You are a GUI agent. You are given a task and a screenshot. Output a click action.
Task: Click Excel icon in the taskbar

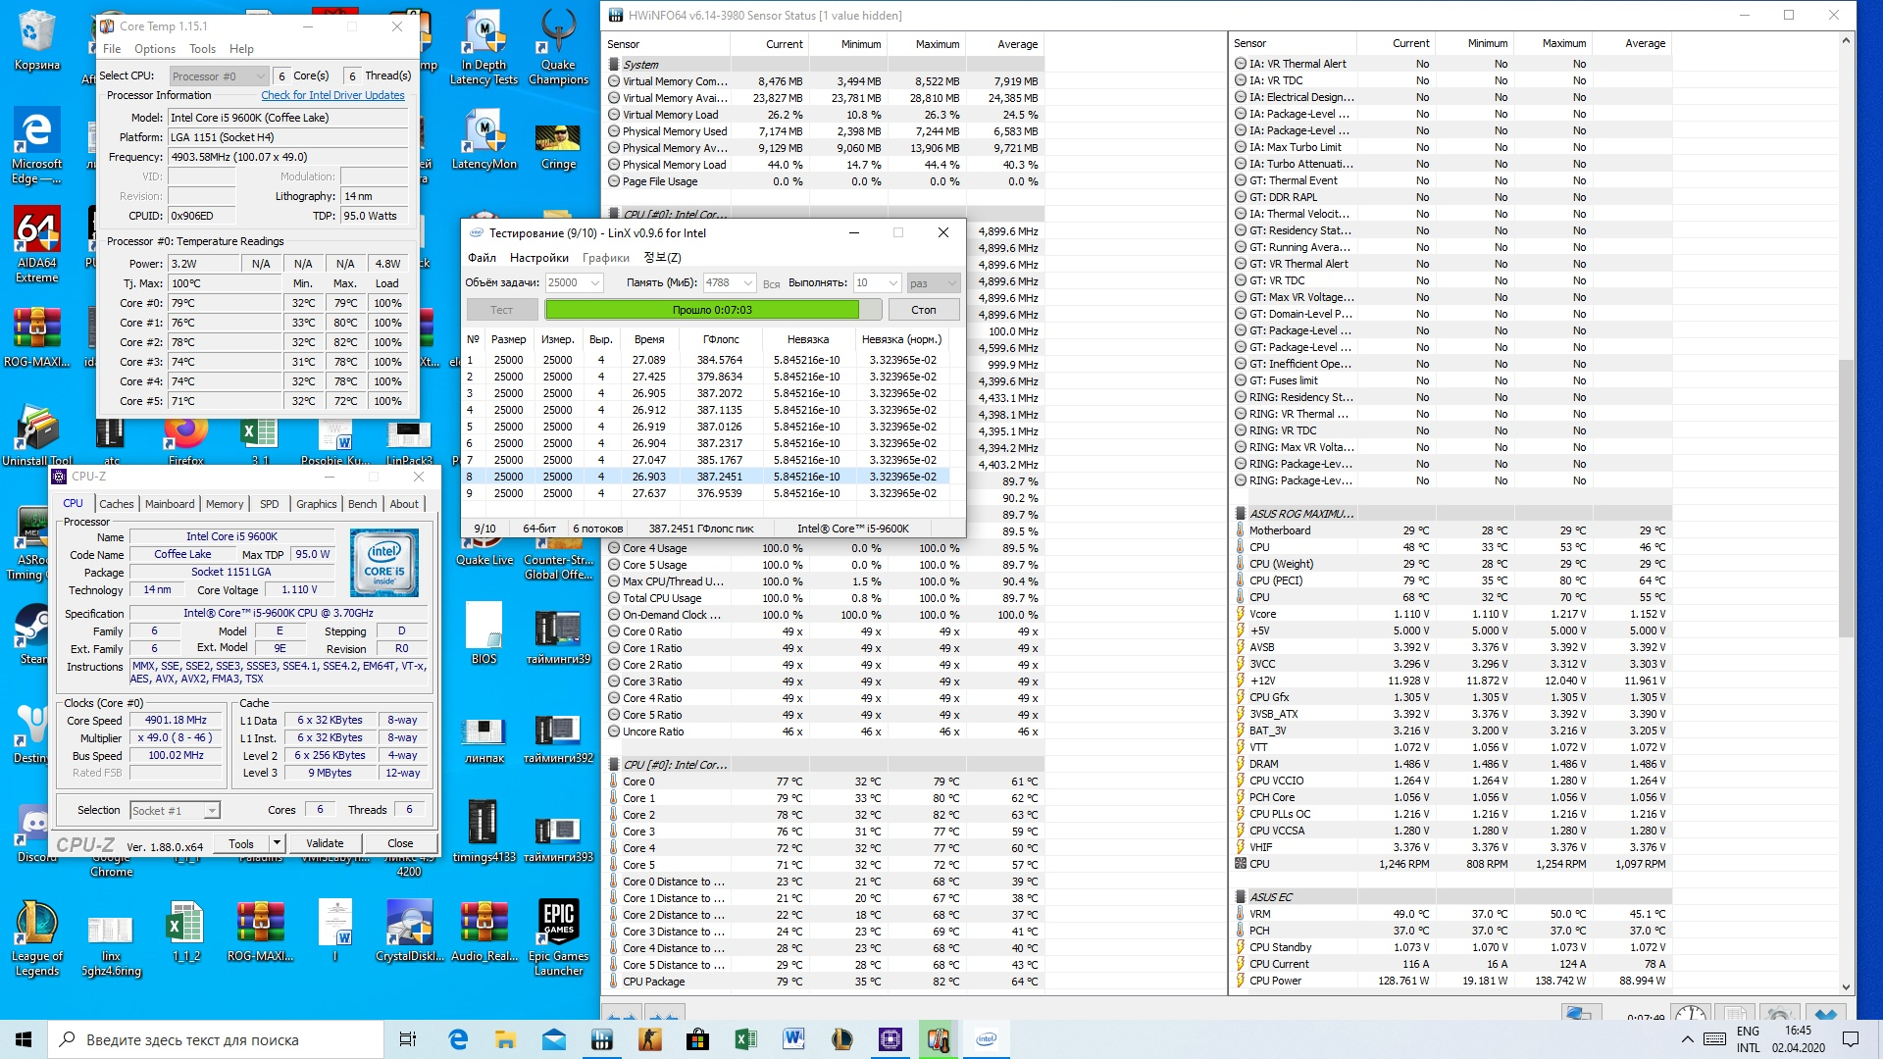click(745, 1039)
